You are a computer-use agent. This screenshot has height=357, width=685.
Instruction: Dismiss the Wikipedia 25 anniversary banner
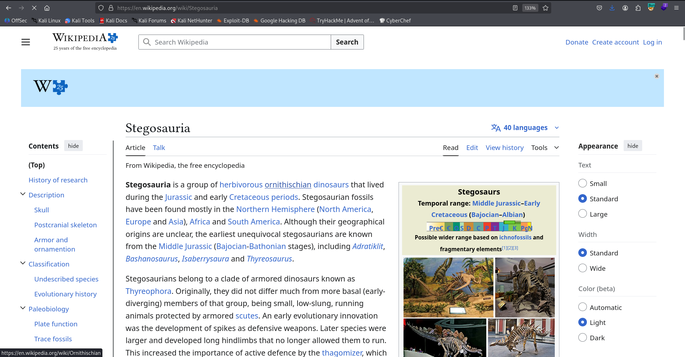pyautogui.click(x=656, y=76)
